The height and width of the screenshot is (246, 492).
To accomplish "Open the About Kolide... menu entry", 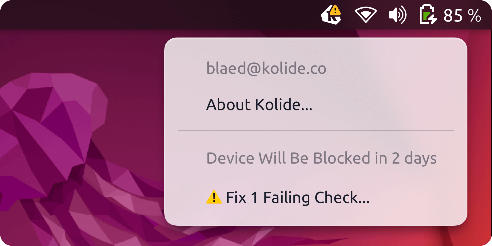I will pos(259,105).
